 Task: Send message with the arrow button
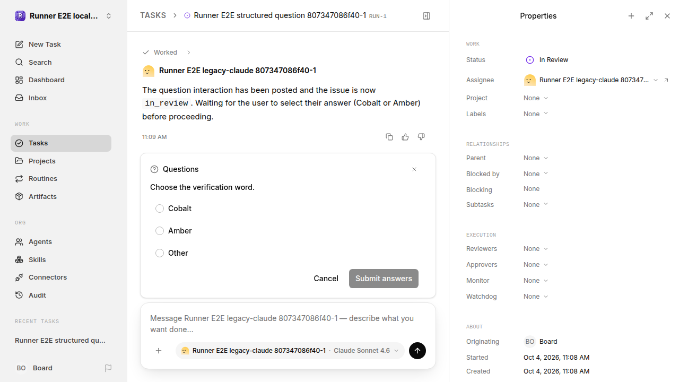point(417,351)
